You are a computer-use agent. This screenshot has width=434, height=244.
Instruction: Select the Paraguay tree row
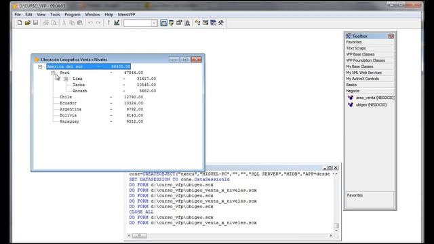(101, 121)
